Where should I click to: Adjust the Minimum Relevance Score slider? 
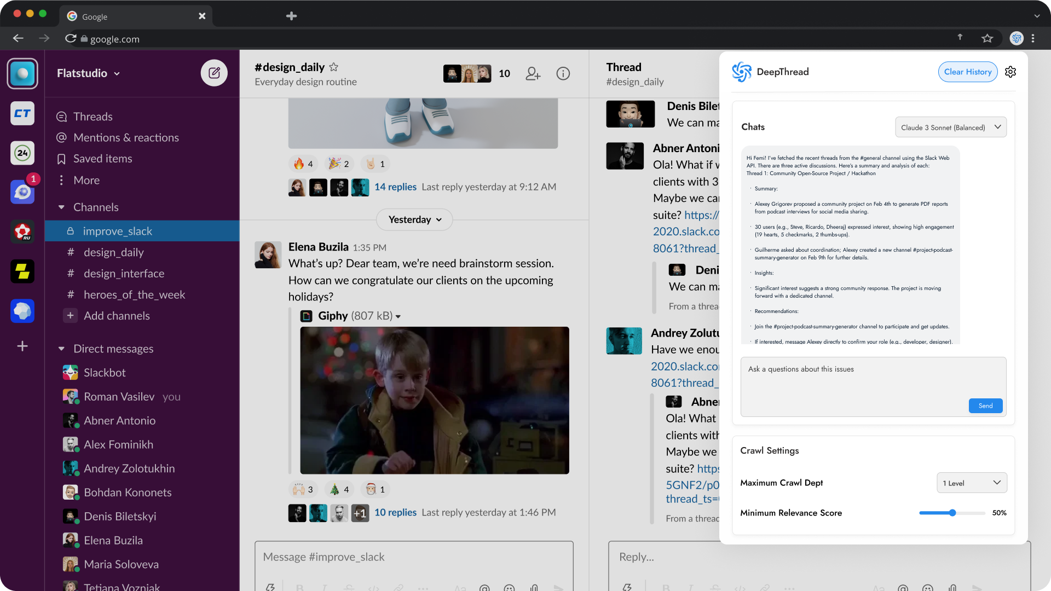pos(952,513)
